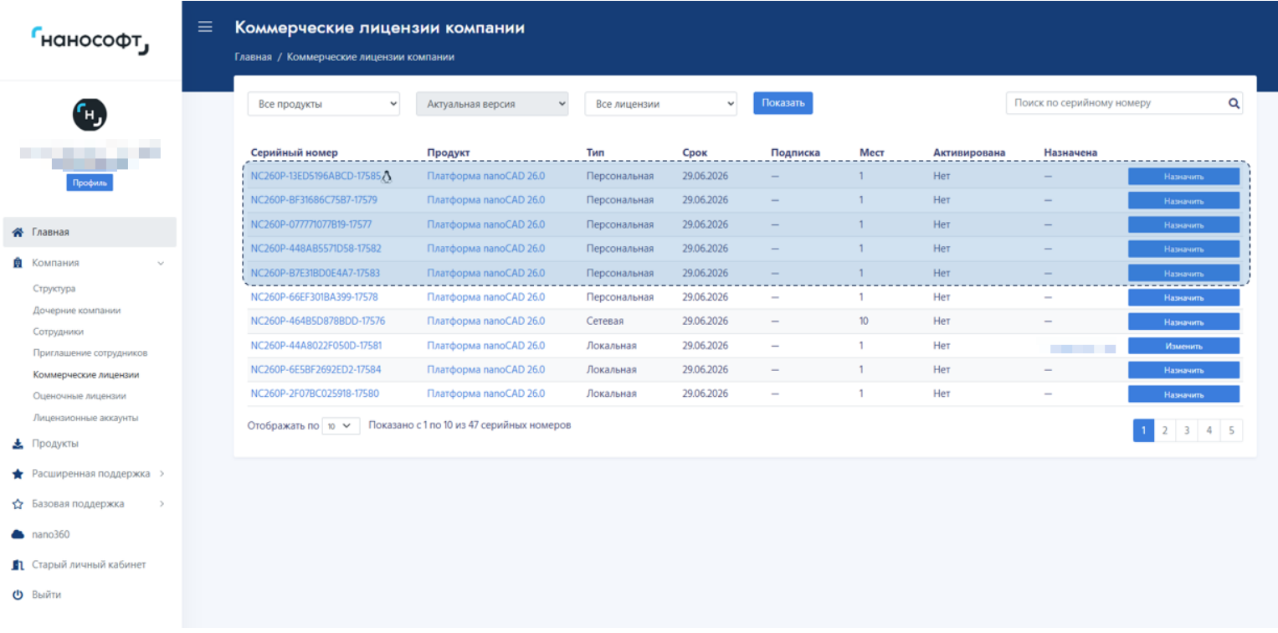Click the hamburger menu icon
The width and height of the screenshot is (1278, 633).
click(205, 27)
